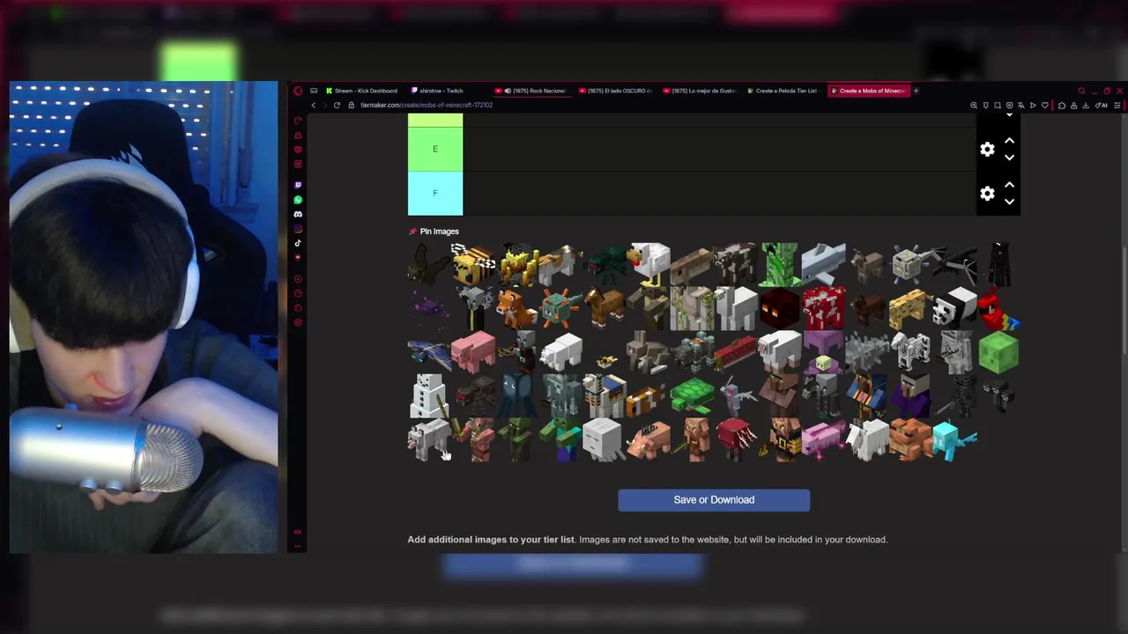Select the panda mob image
This screenshot has width=1128, height=634.
pos(954,309)
